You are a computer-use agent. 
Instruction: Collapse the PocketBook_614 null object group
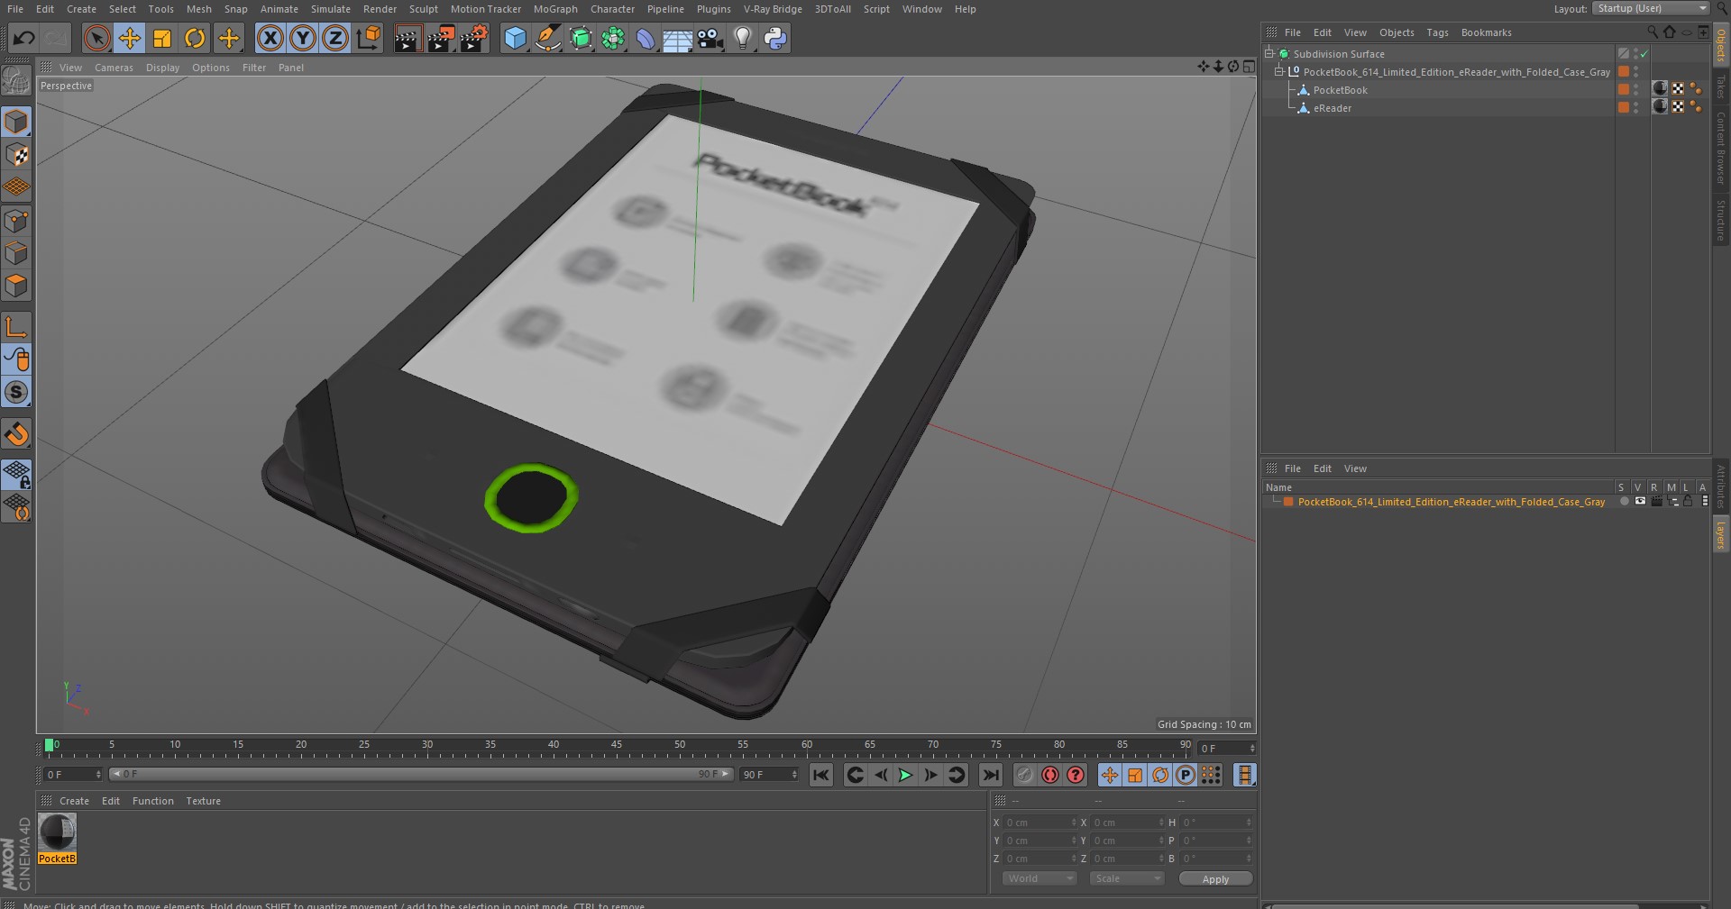[x=1278, y=71]
